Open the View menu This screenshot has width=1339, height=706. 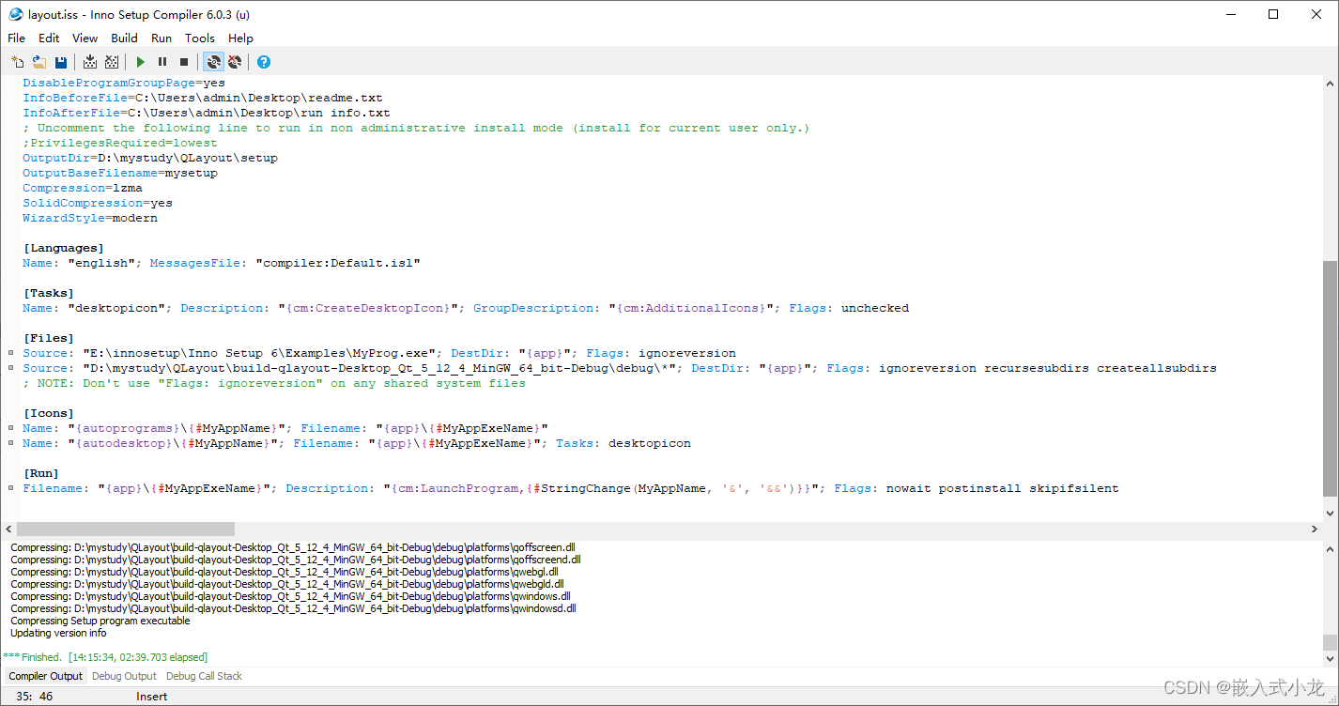tap(85, 38)
